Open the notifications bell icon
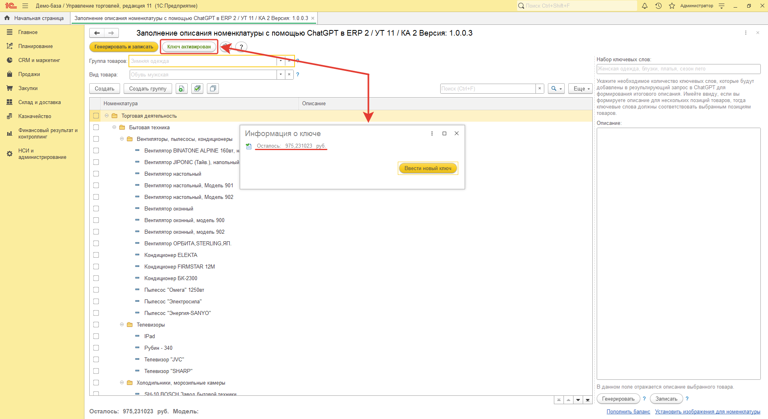 644,6
